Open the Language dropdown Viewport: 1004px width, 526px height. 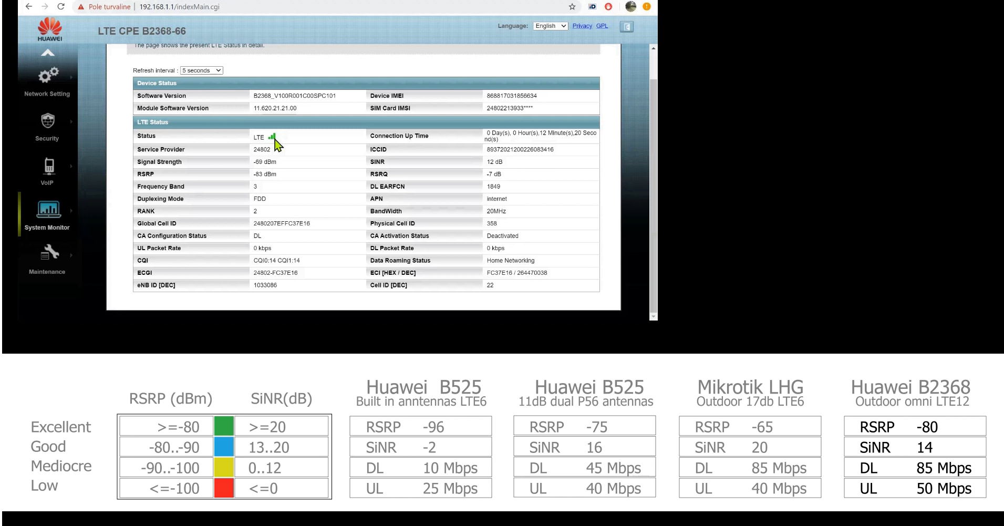(550, 26)
